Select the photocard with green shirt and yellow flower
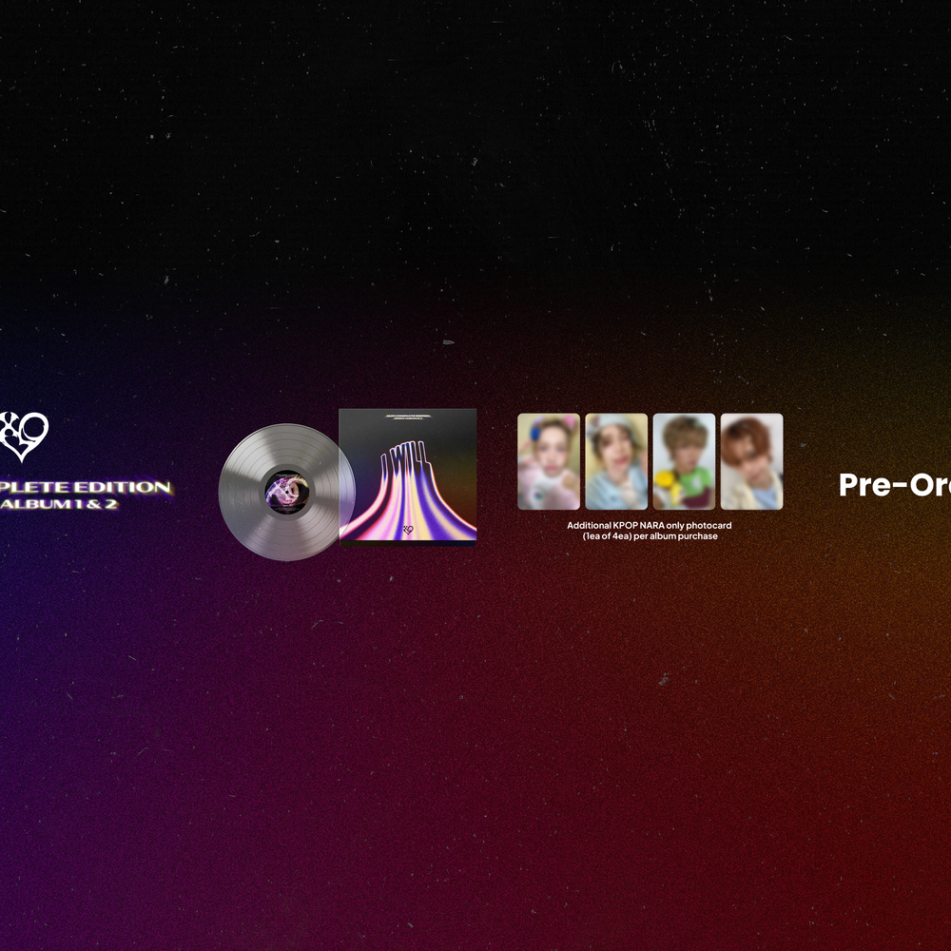This screenshot has width=951, height=951. [x=684, y=461]
